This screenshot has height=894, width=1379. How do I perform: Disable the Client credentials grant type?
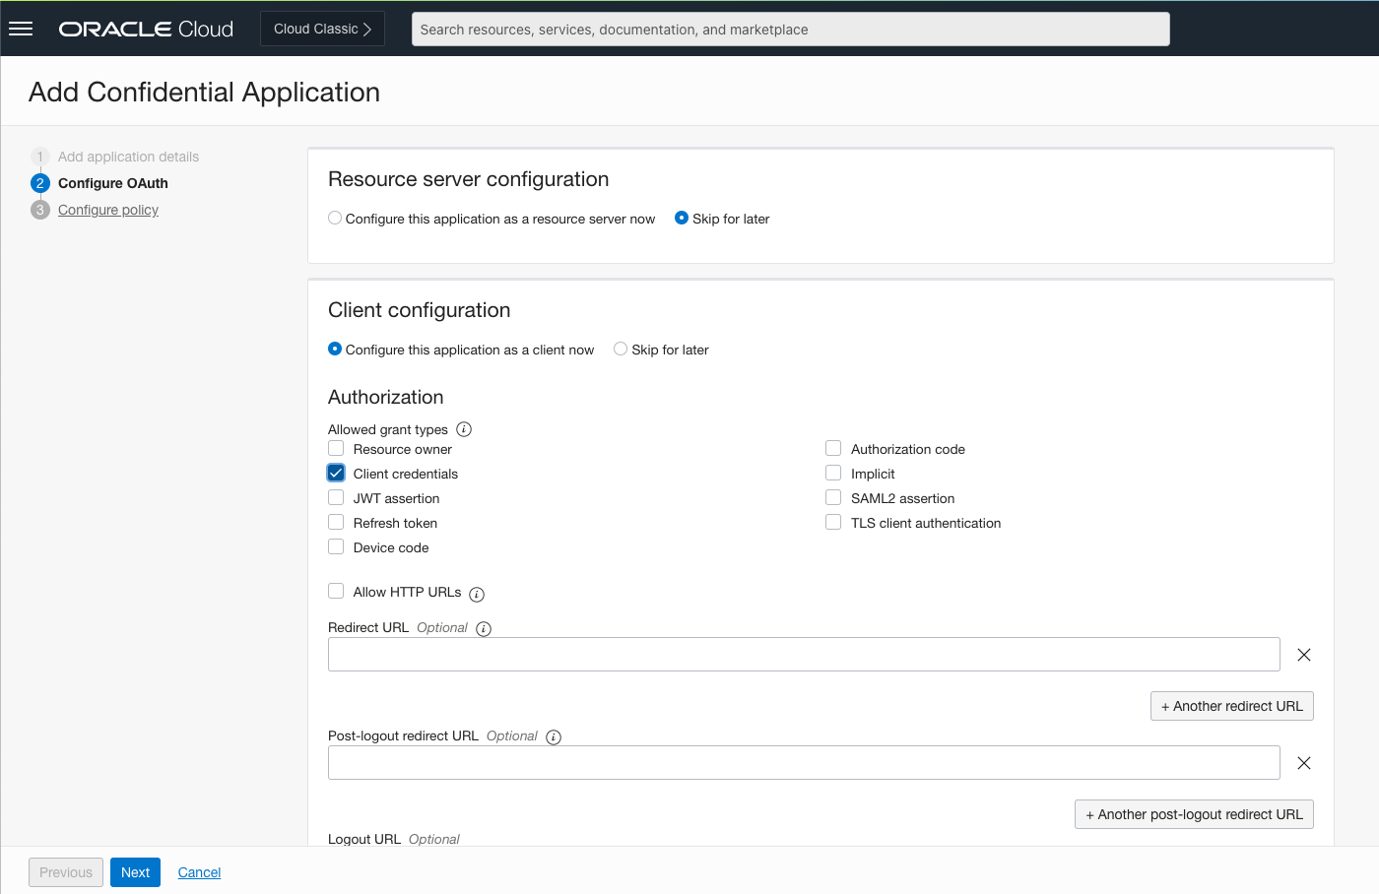(335, 473)
